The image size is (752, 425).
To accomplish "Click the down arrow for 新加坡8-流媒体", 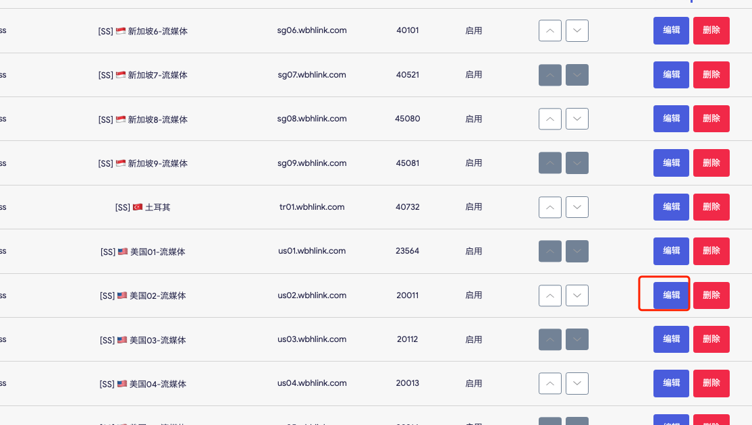I will pos(576,119).
